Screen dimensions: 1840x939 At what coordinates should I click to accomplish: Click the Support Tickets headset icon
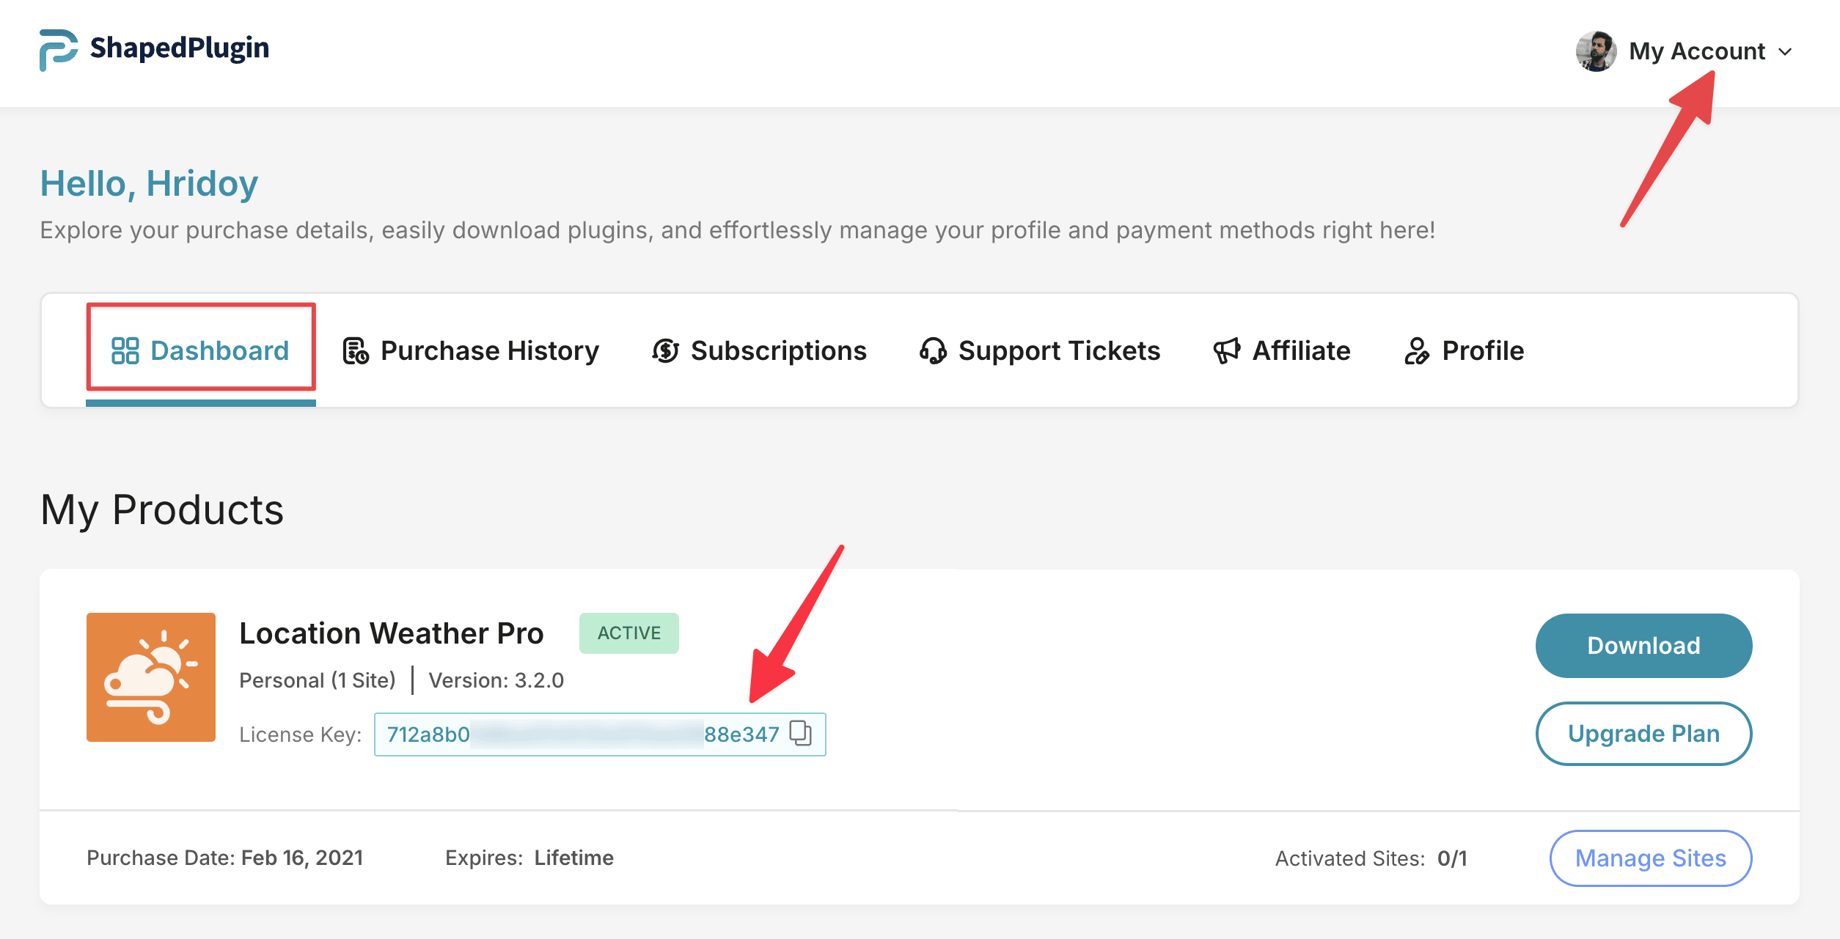(x=933, y=350)
